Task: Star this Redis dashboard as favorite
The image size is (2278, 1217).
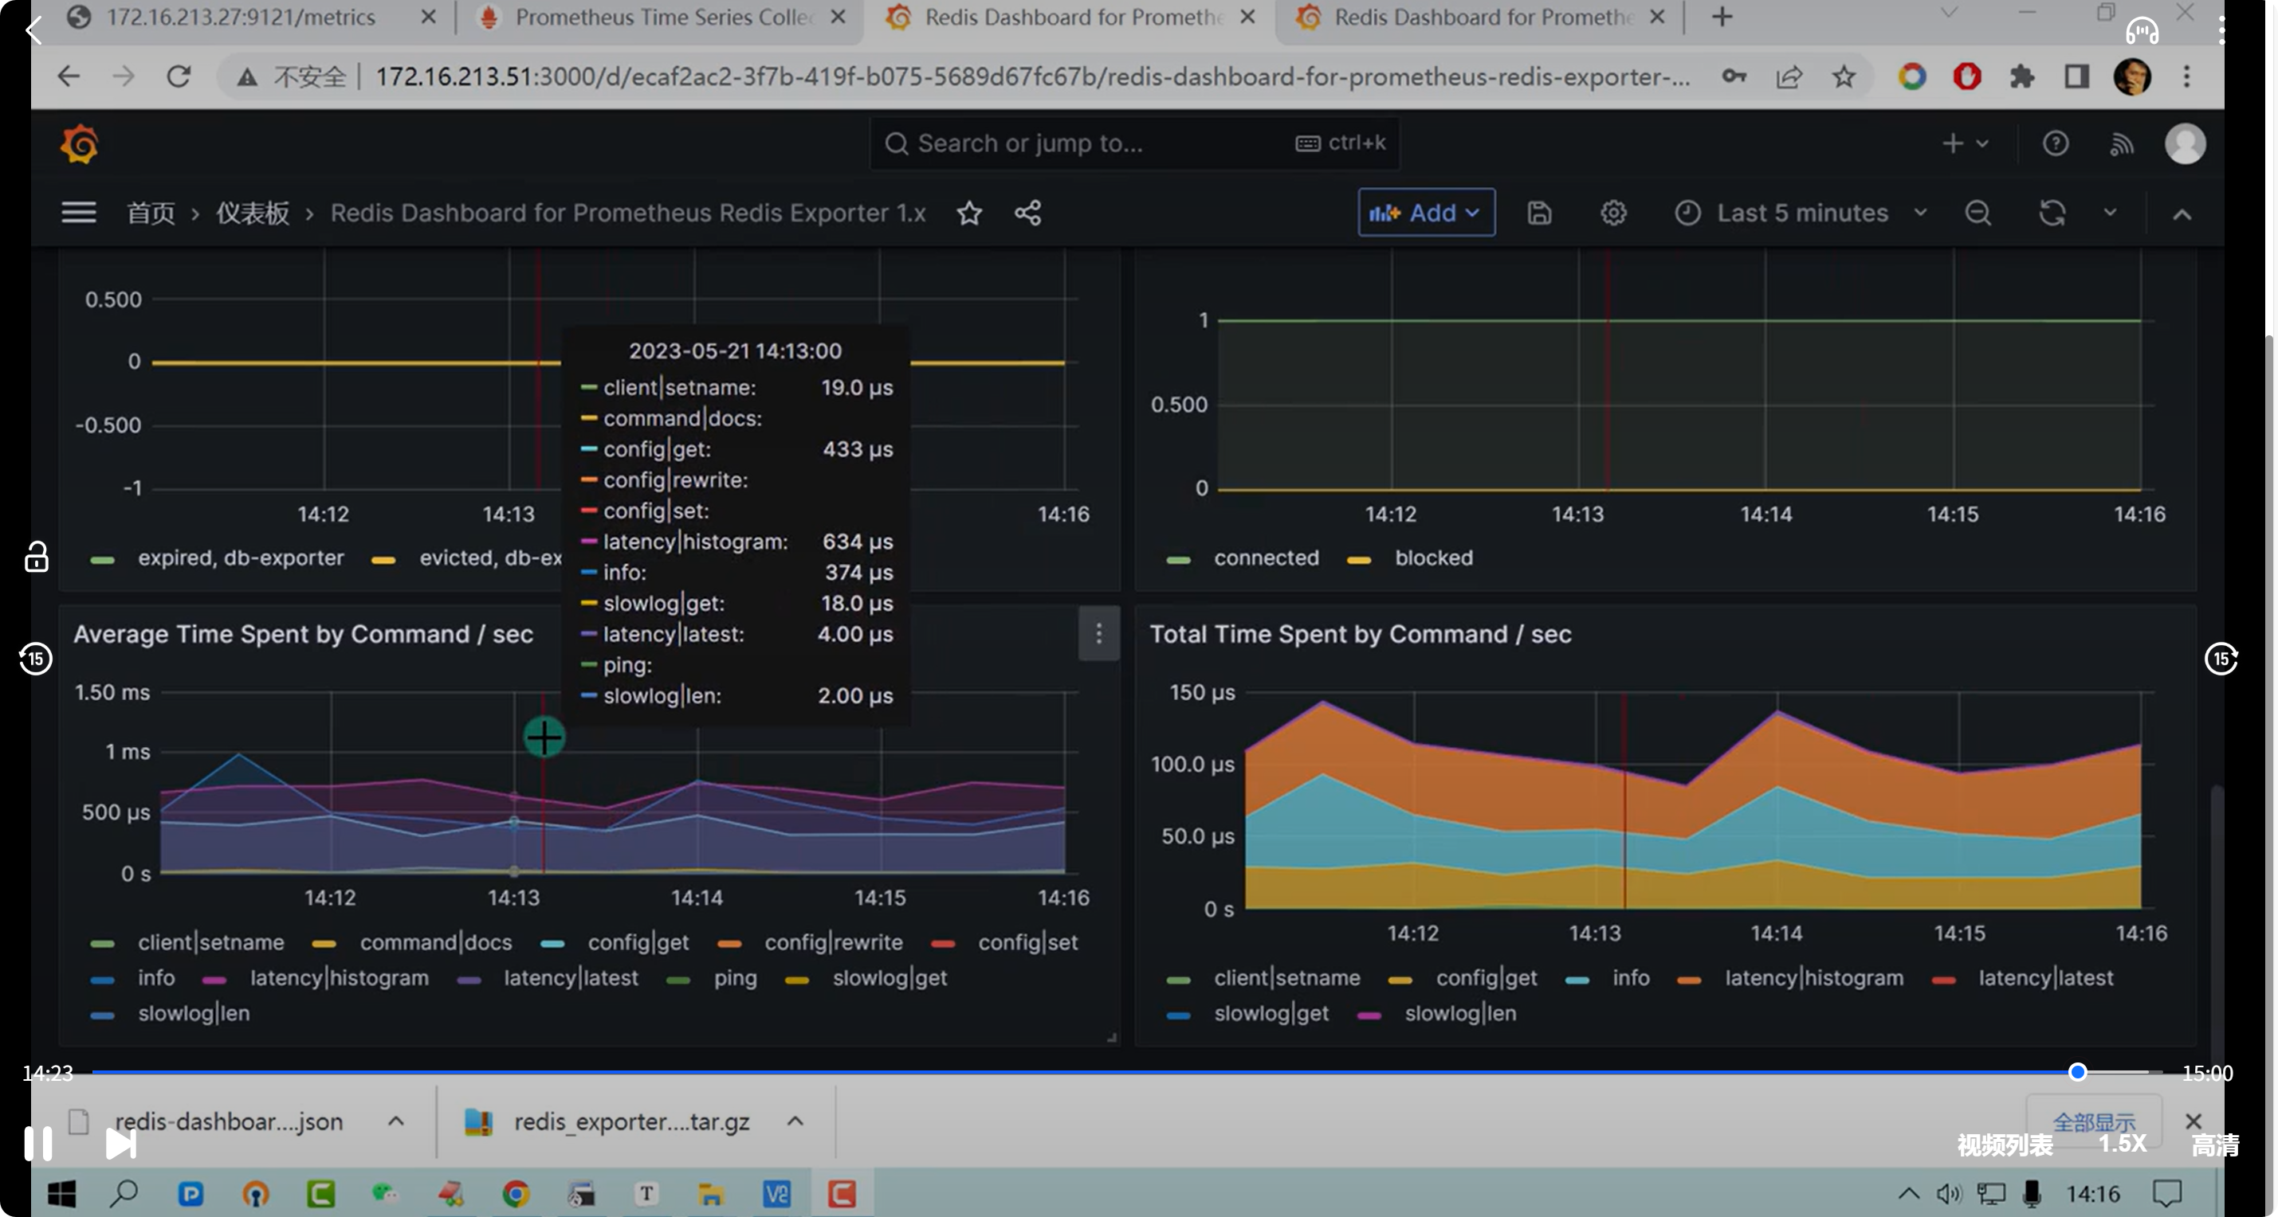Action: tap(969, 213)
